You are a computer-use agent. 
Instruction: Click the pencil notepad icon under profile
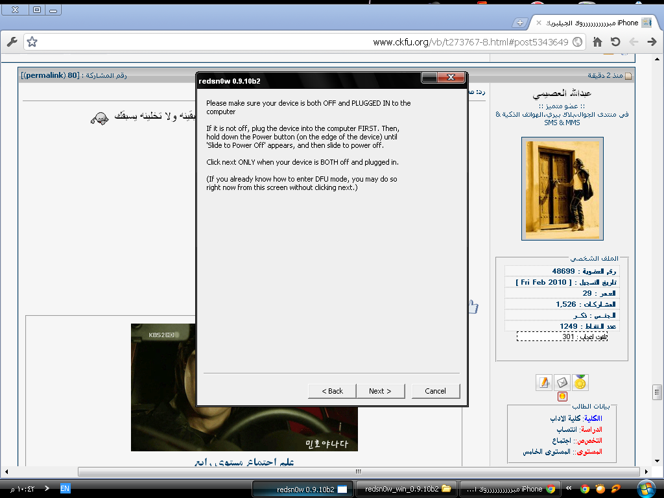click(544, 383)
